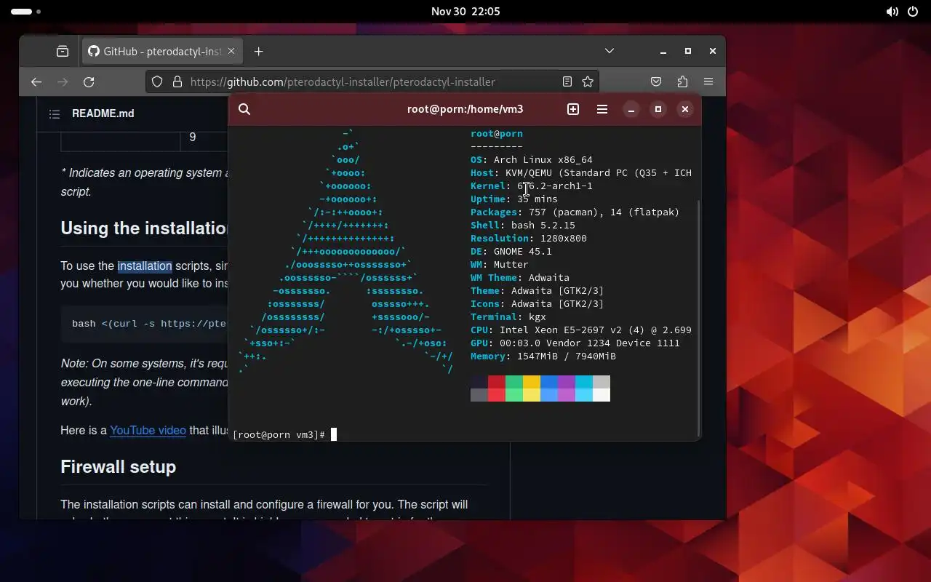The height and width of the screenshot is (582, 931).
Task: Open Firefox application menu
Action: 708,82
